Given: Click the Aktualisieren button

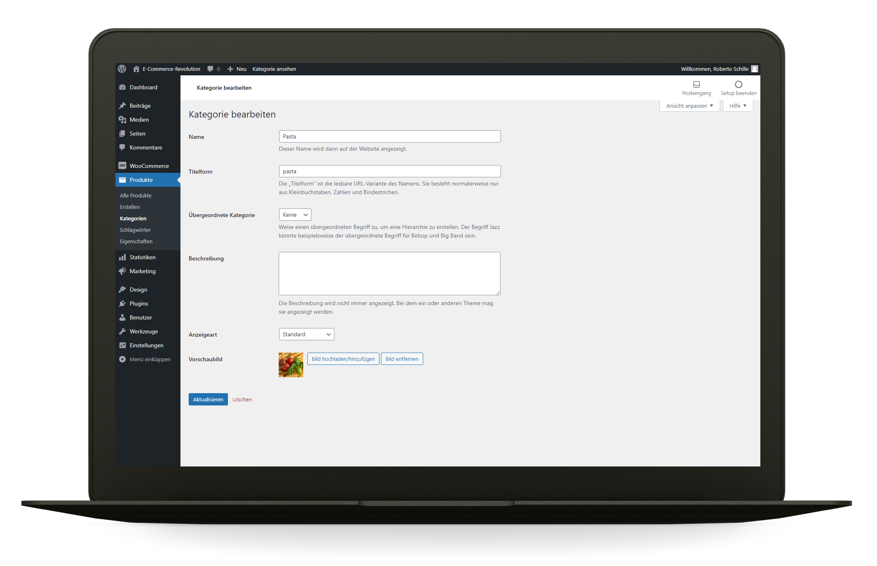Looking at the screenshot, I should (x=208, y=399).
